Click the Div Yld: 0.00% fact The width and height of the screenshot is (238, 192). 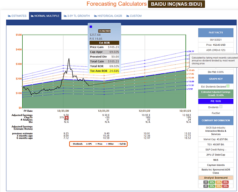pyautogui.click(x=216, y=72)
